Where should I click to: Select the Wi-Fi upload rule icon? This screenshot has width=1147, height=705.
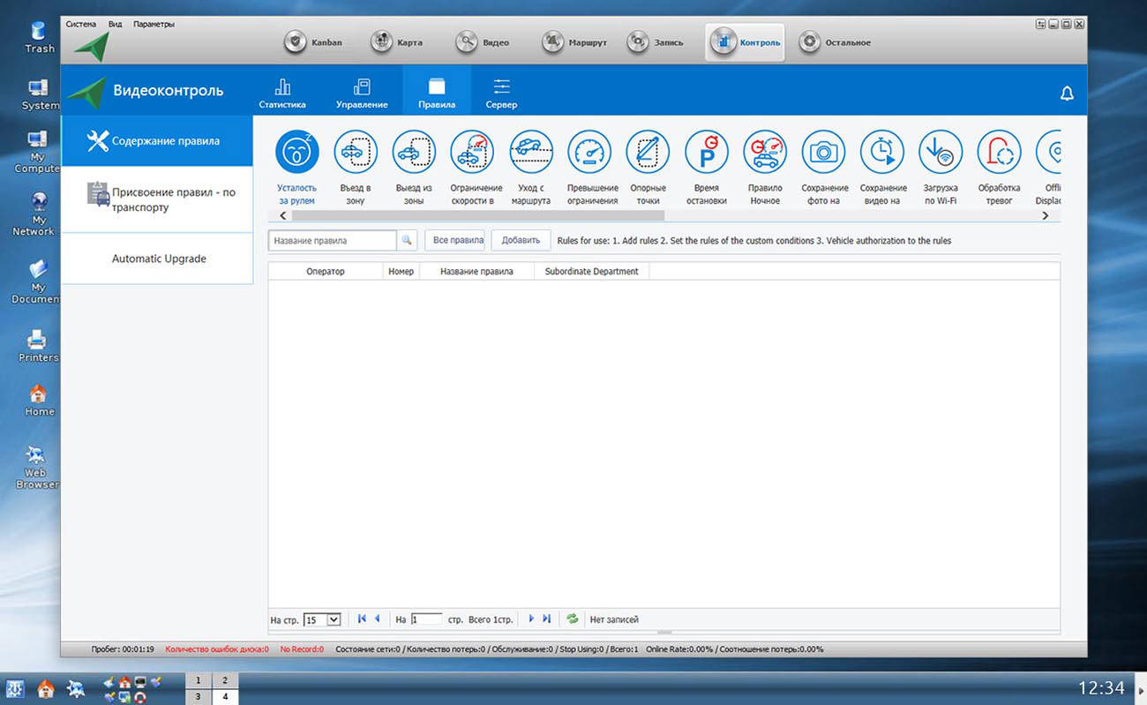(941, 153)
